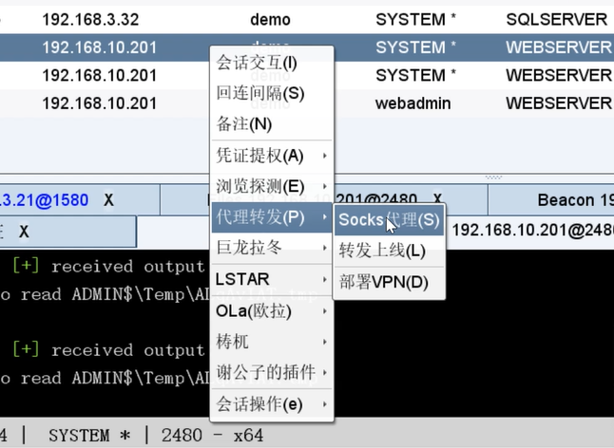Click 部署VPN(D) menu entry

[384, 282]
